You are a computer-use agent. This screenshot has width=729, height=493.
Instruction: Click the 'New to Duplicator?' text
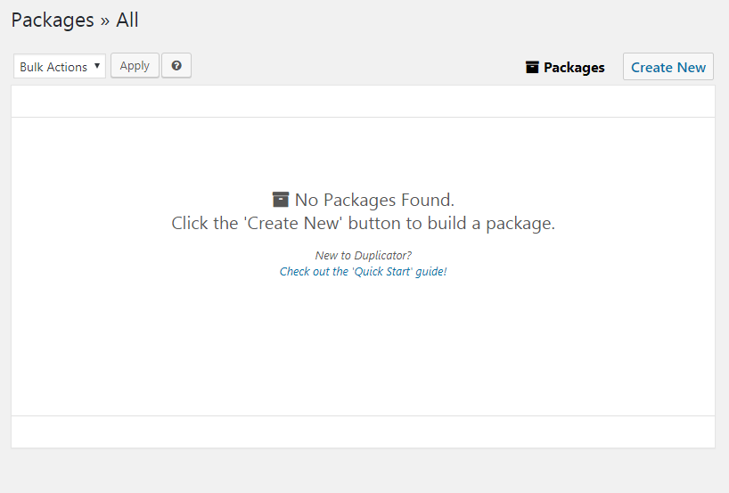tap(363, 256)
